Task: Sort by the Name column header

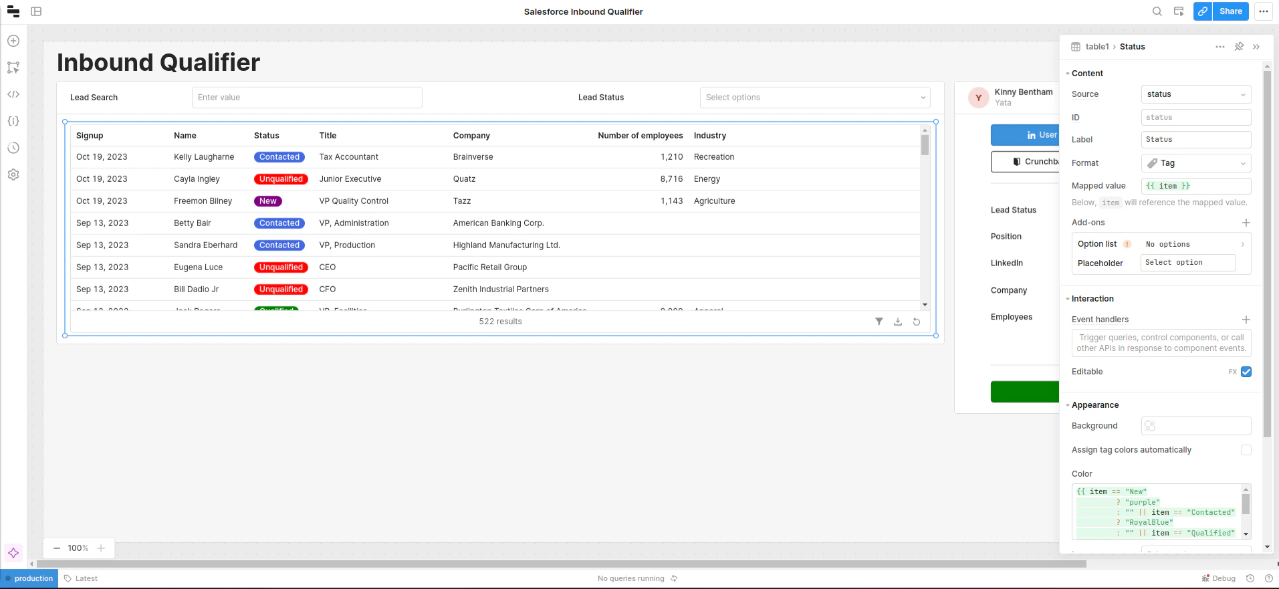Action: click(185, 136)
